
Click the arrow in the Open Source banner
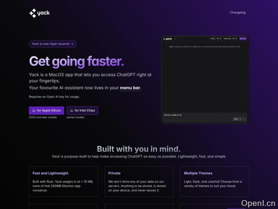(72, 44)
